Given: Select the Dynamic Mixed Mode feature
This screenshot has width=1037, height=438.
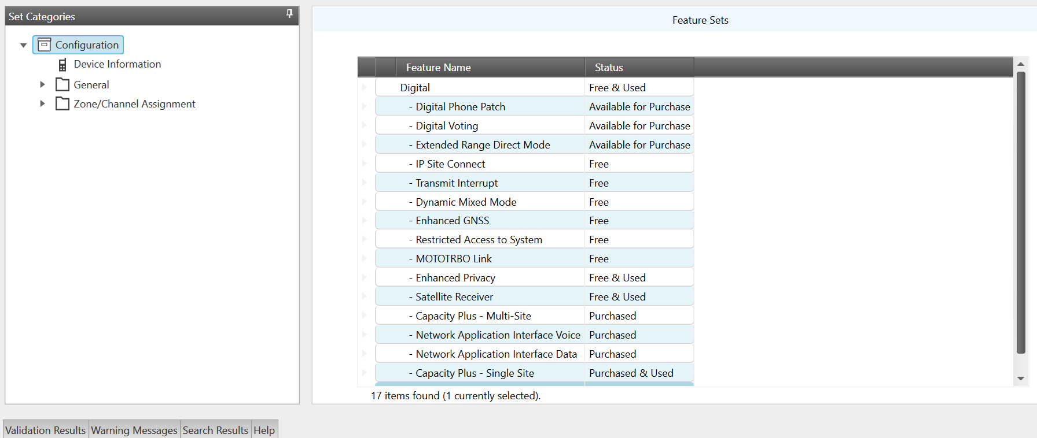Looking at the screenshot, I should pyautogui.click(x=535, y=202).
